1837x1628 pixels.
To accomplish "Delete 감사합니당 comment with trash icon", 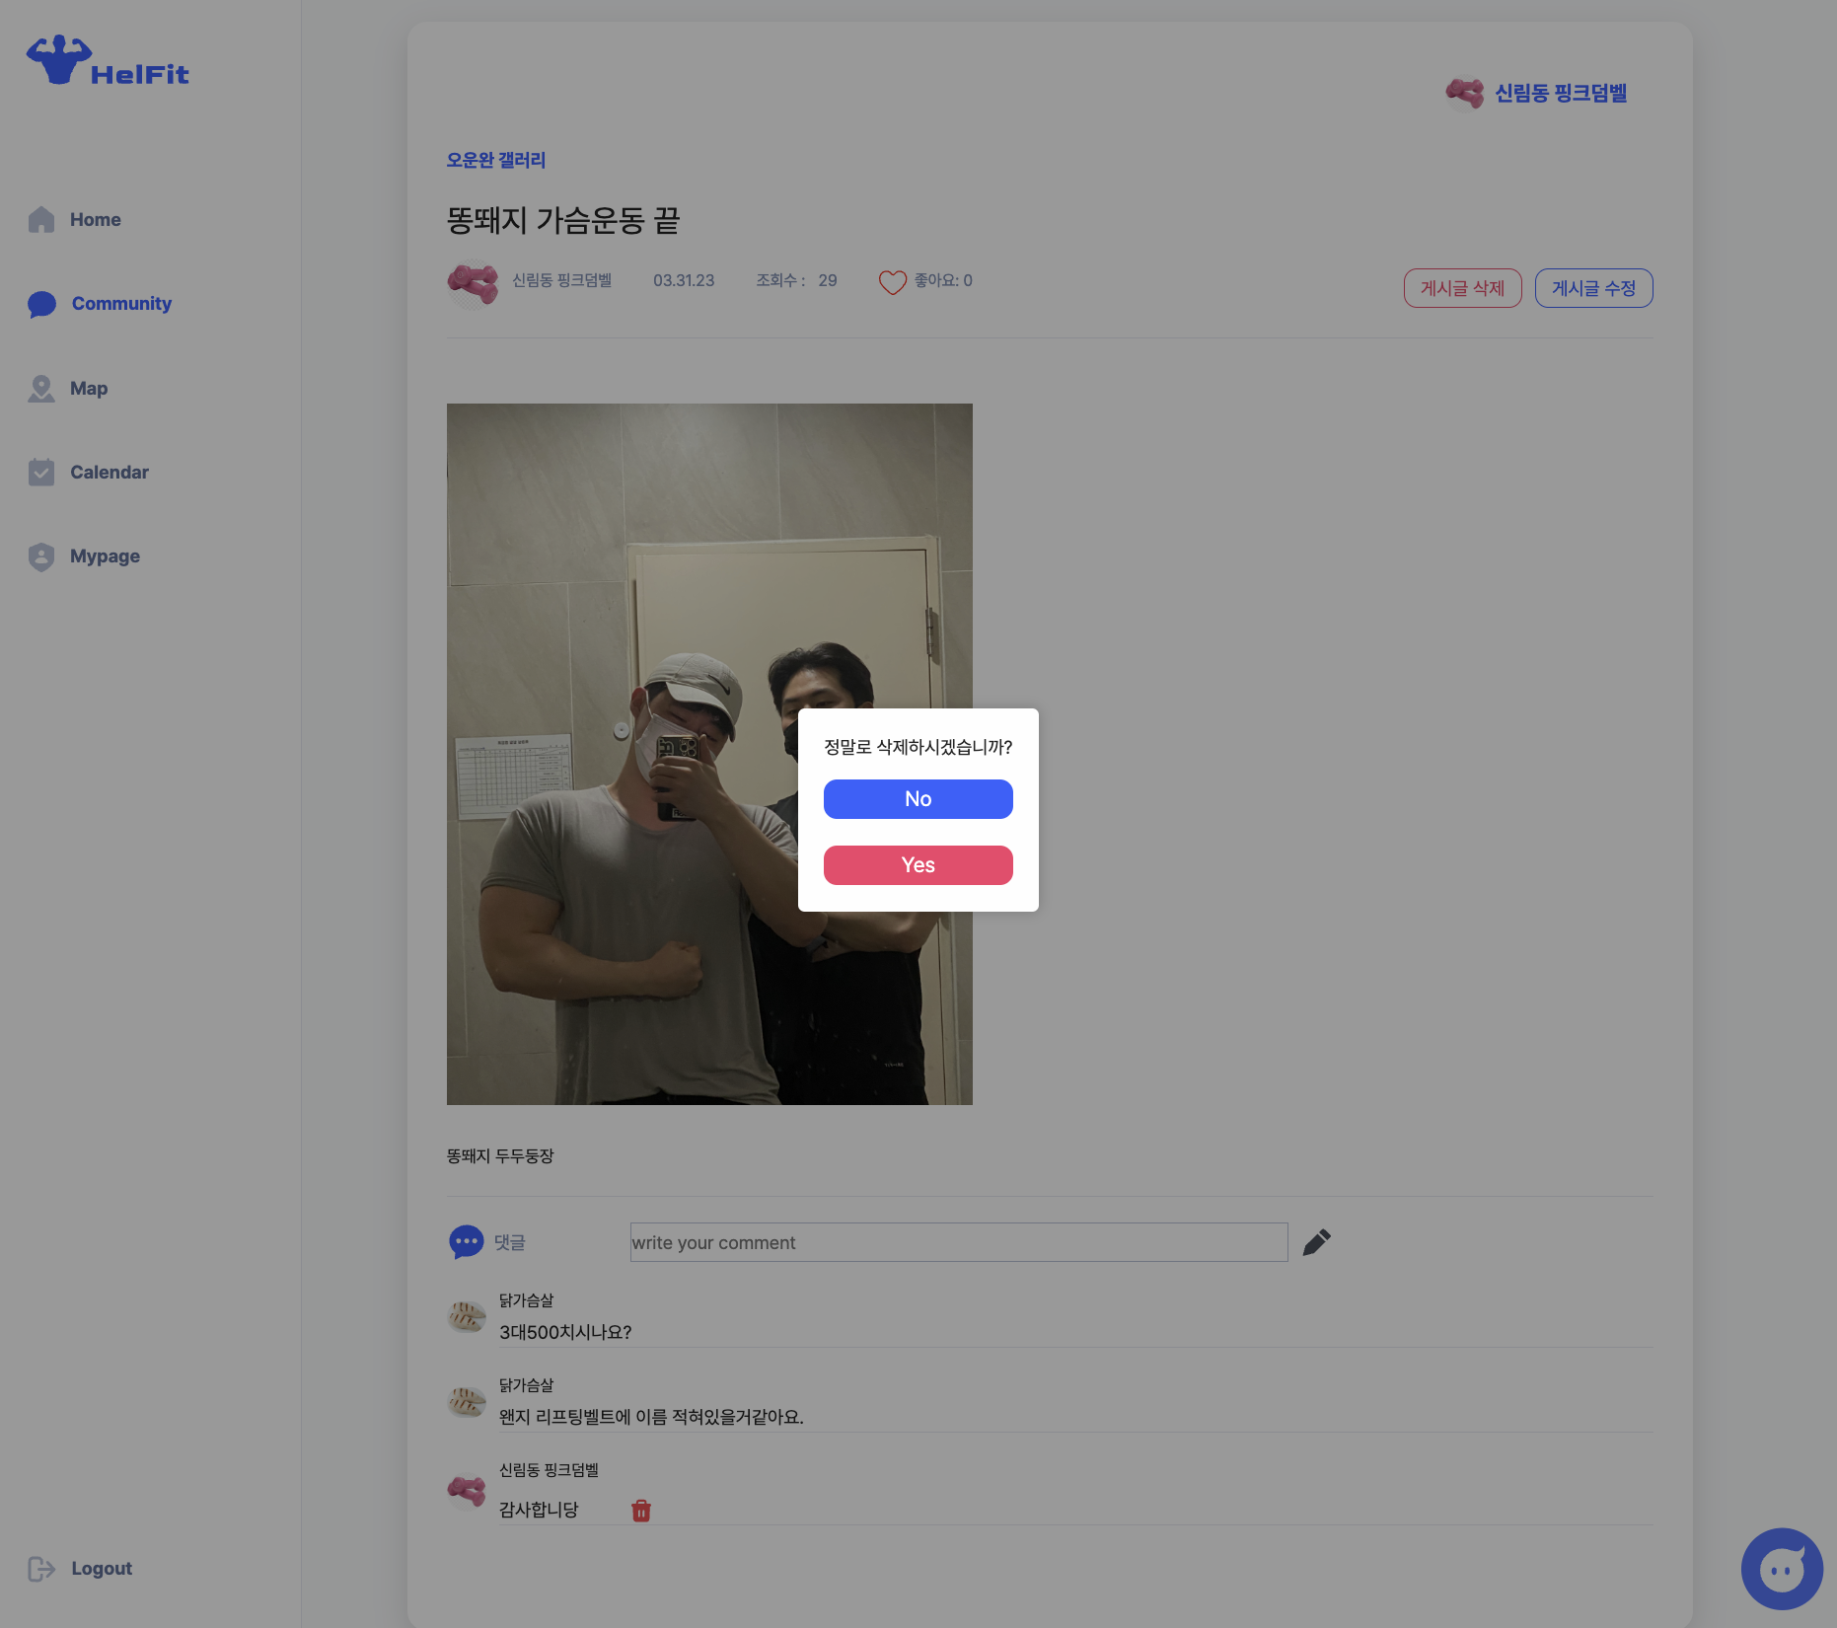I will [641, 1511].
